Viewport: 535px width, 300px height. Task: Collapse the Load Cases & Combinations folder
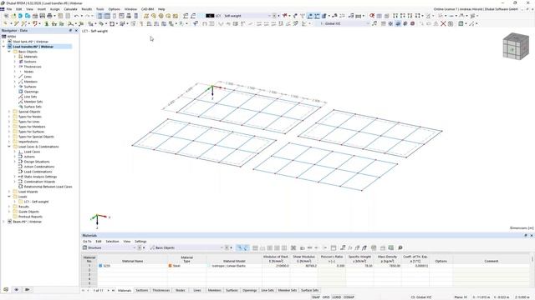pos(9,147)
